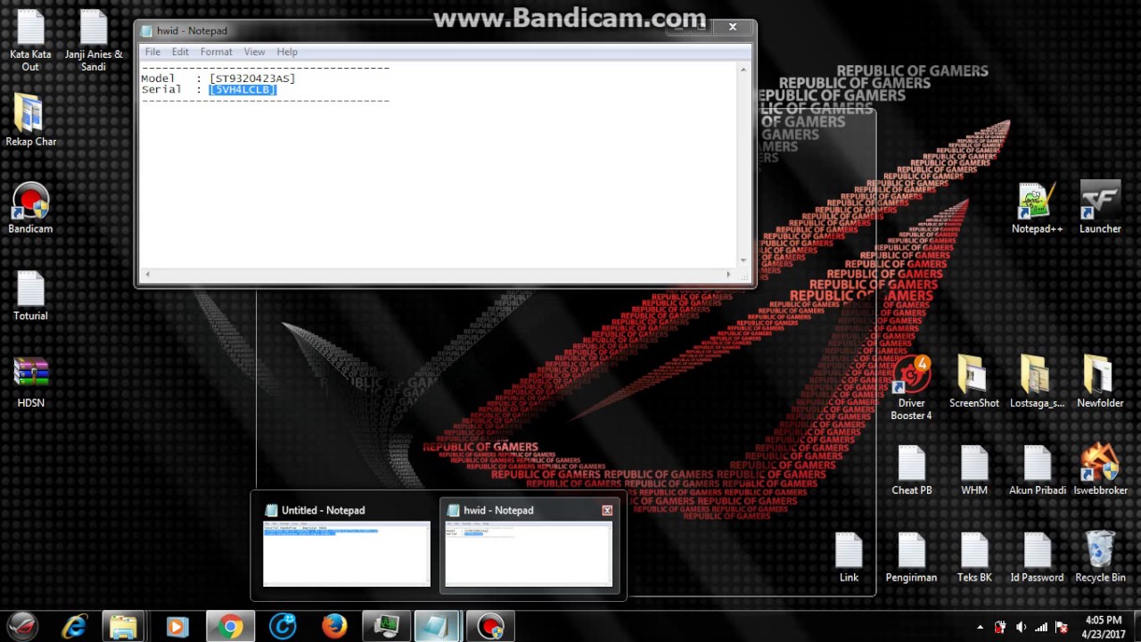Open the Recycle Bin icon
Image resolution: width=1141 pixels, height=642 pixels.
point(1100,557)
